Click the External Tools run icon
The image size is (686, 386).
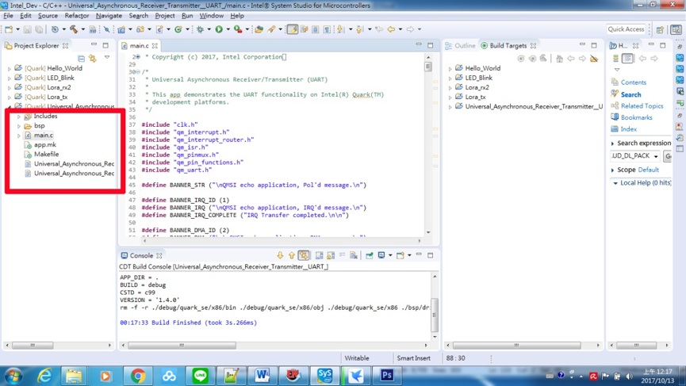click(x=238, y=29)
